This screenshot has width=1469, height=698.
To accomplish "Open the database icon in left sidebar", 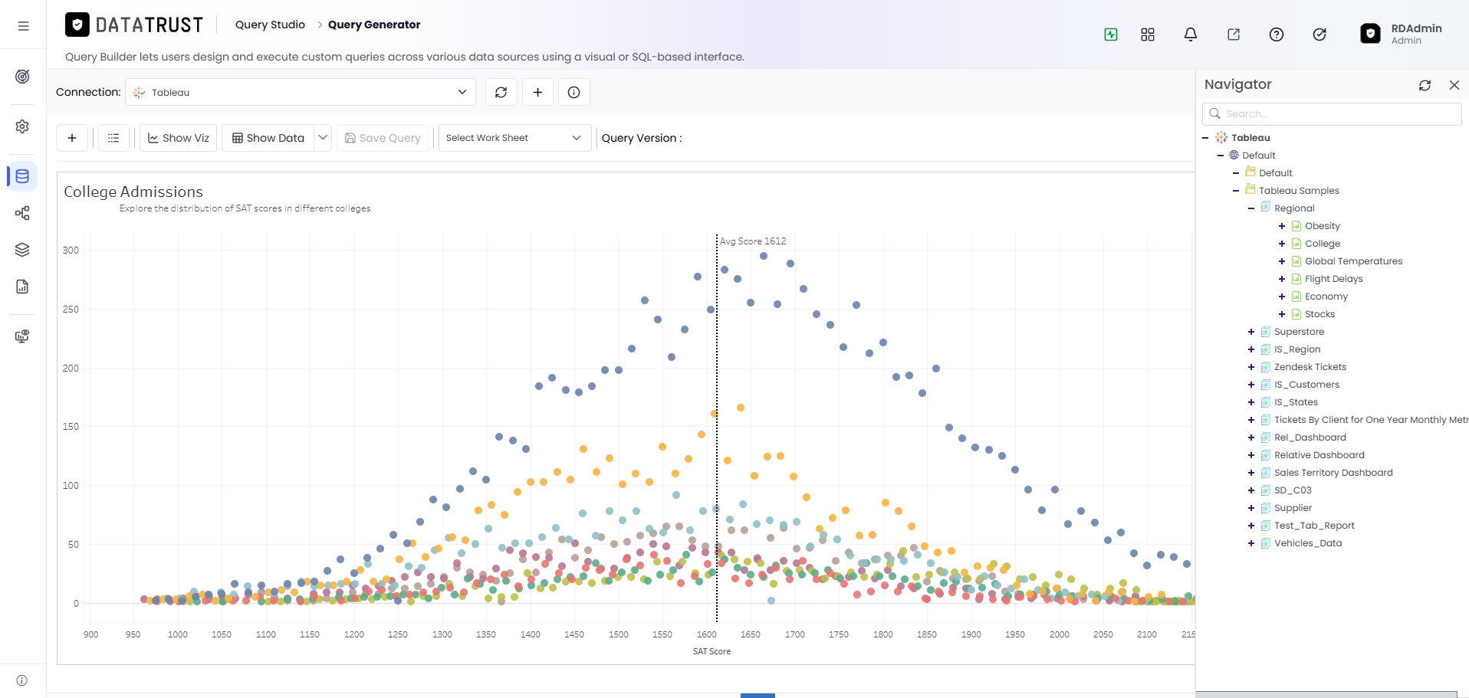I will [x=22, y=176].
